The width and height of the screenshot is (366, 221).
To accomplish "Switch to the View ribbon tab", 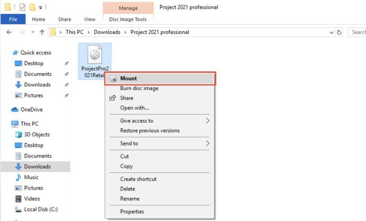I will click(x=90, y=19).
